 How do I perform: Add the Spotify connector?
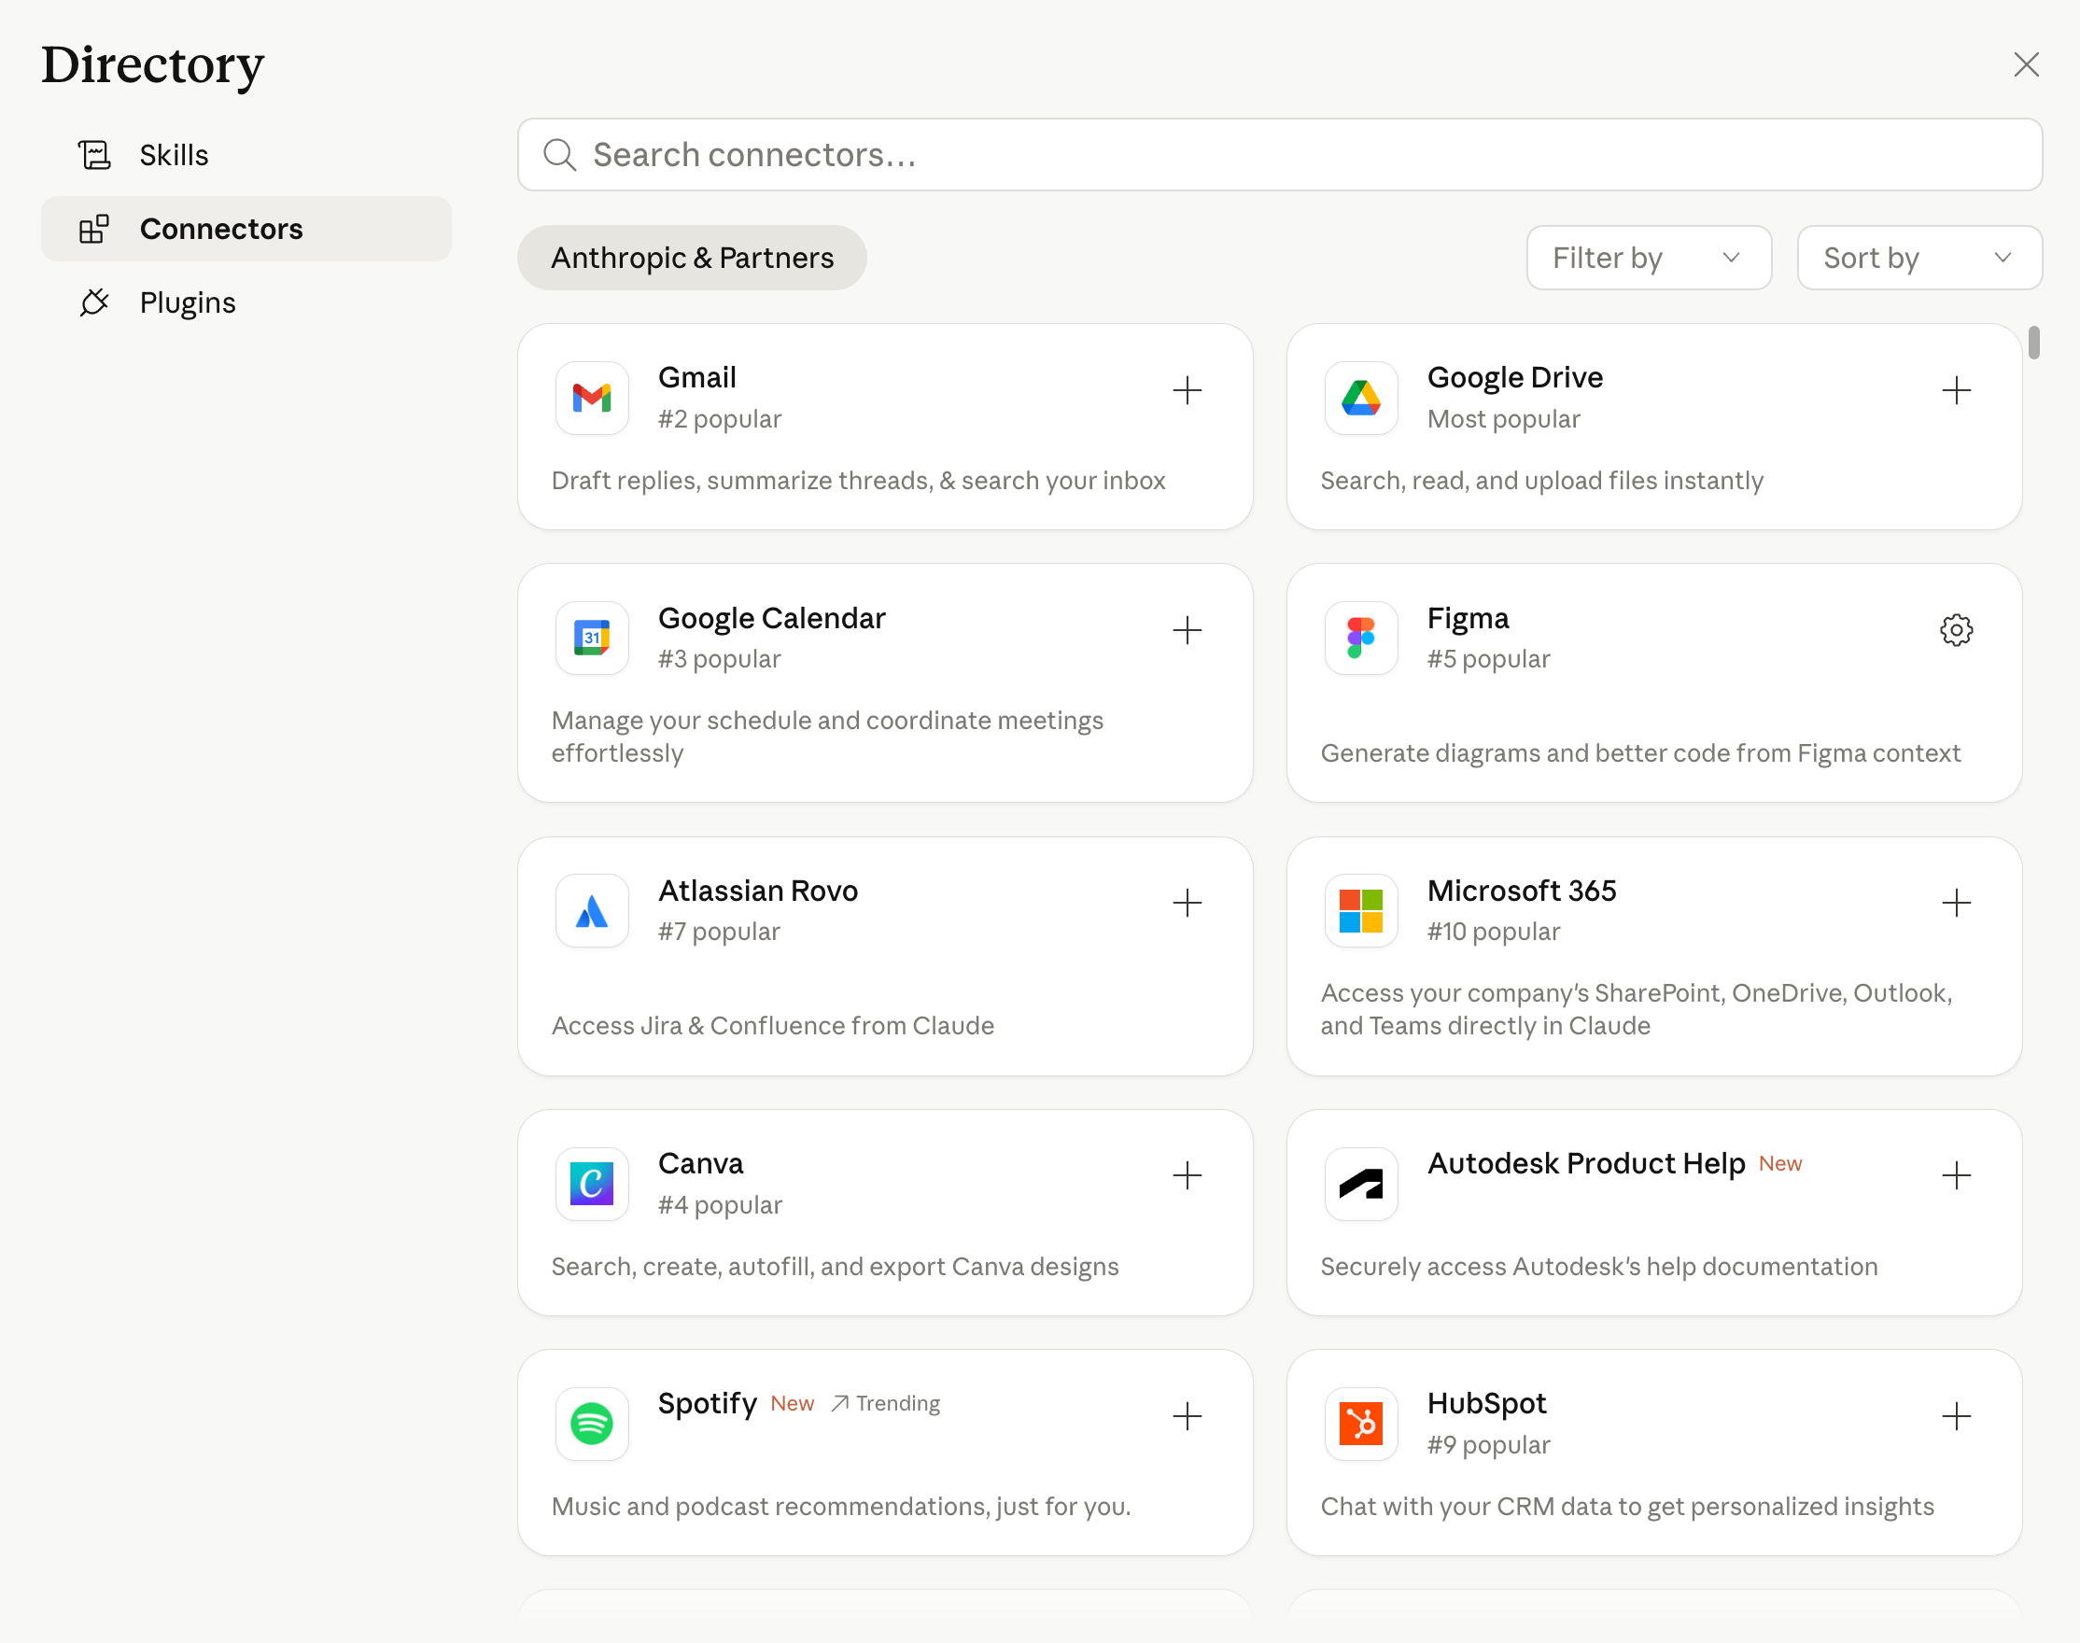tap(1188, 1416)
